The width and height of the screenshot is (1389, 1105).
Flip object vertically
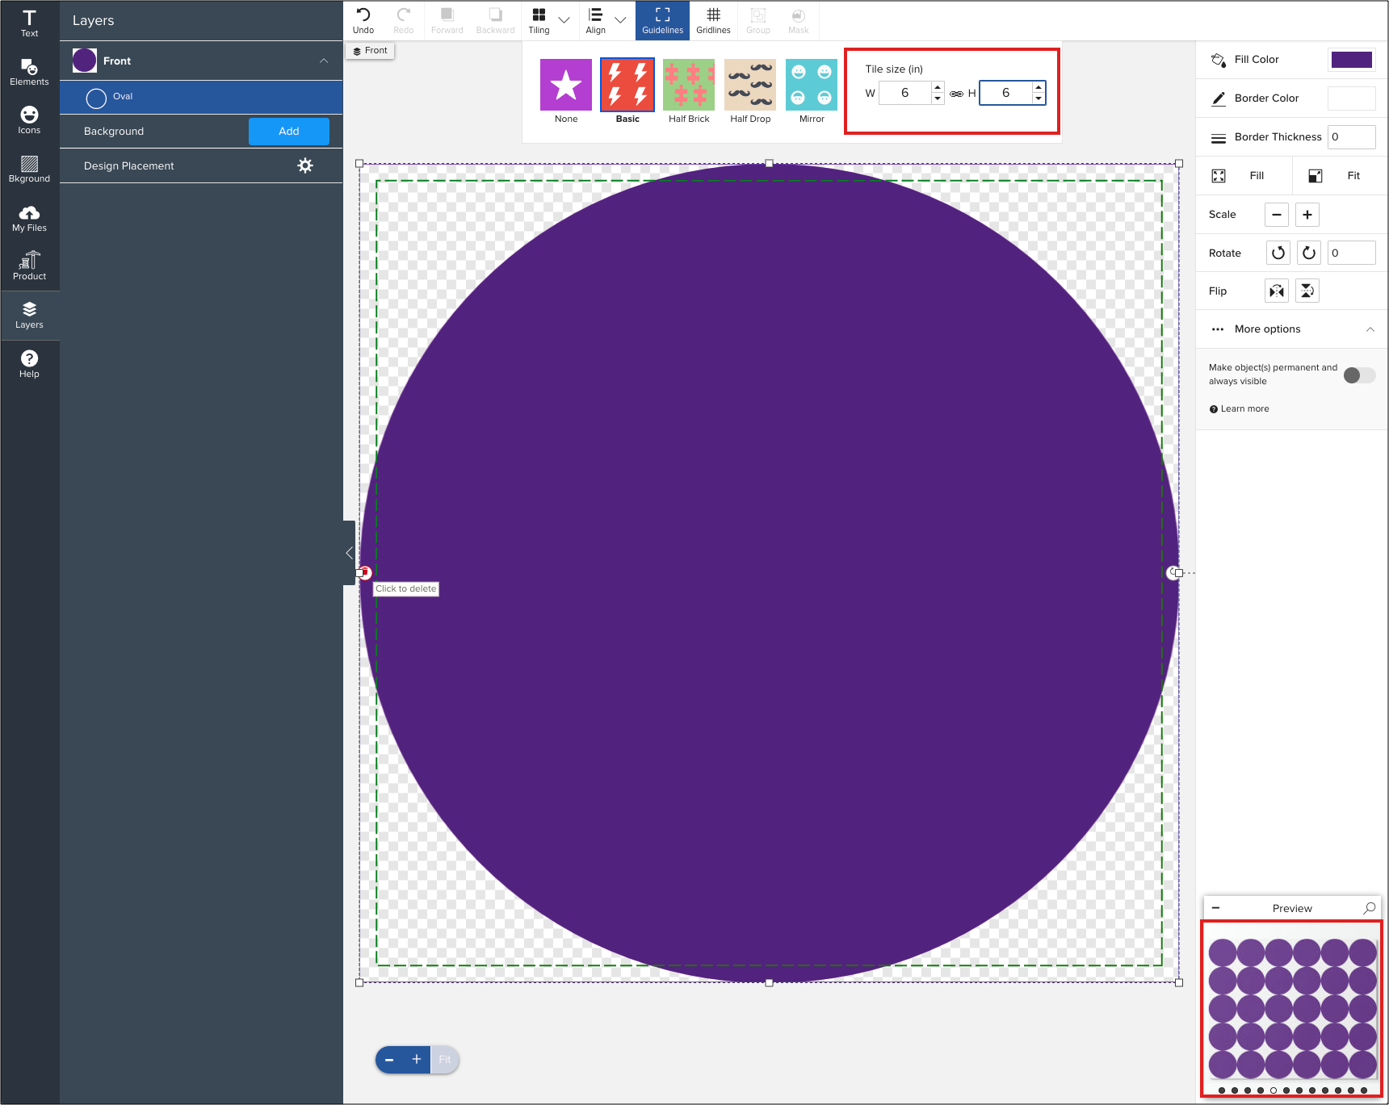(x=1307, y=291)
